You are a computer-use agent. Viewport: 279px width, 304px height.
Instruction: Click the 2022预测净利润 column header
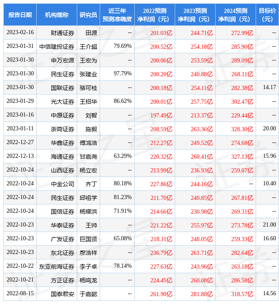(x=155, y=15)
